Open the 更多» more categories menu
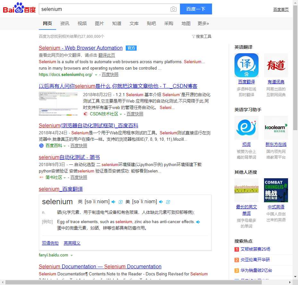The image size is (298, 285). (x=203, y=23)
